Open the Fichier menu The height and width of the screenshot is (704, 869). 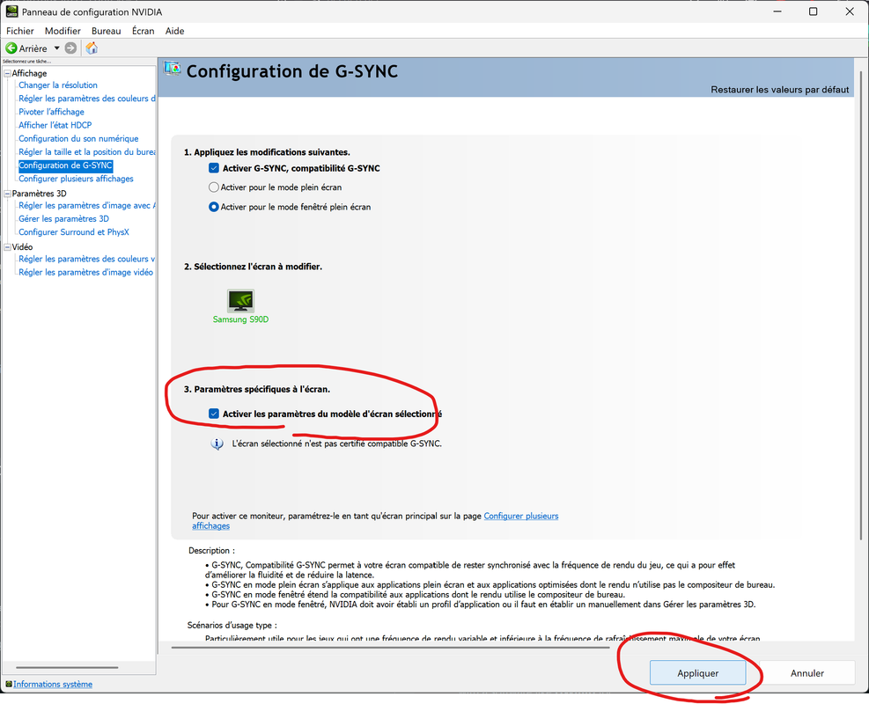20,31
